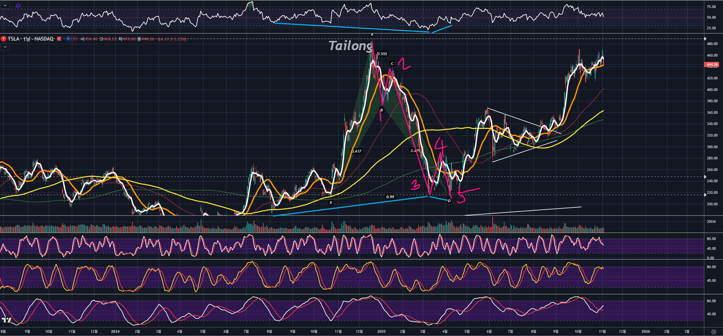Click the 200M volume scale label

coord(711,222)
